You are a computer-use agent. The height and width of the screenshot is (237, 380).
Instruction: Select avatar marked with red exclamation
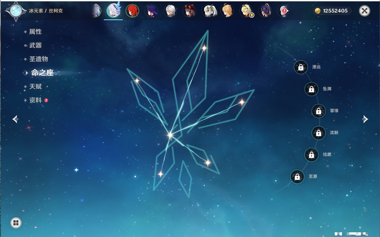pos(284,11)
